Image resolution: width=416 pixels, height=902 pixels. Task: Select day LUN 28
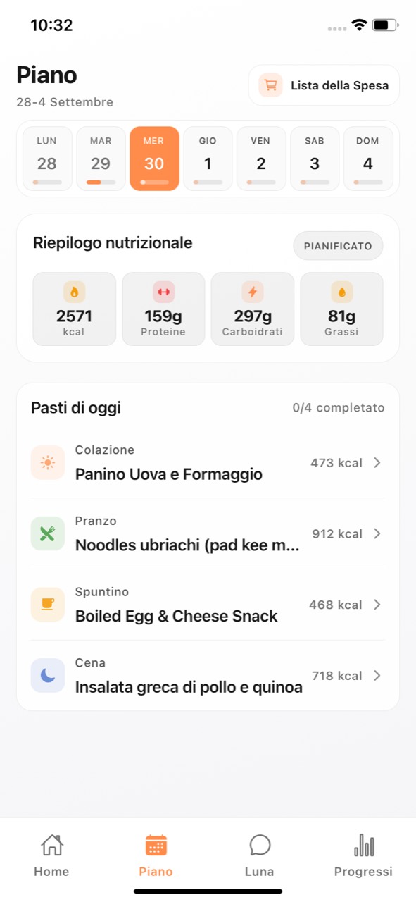pyautogui.click(x=47, y=159)
